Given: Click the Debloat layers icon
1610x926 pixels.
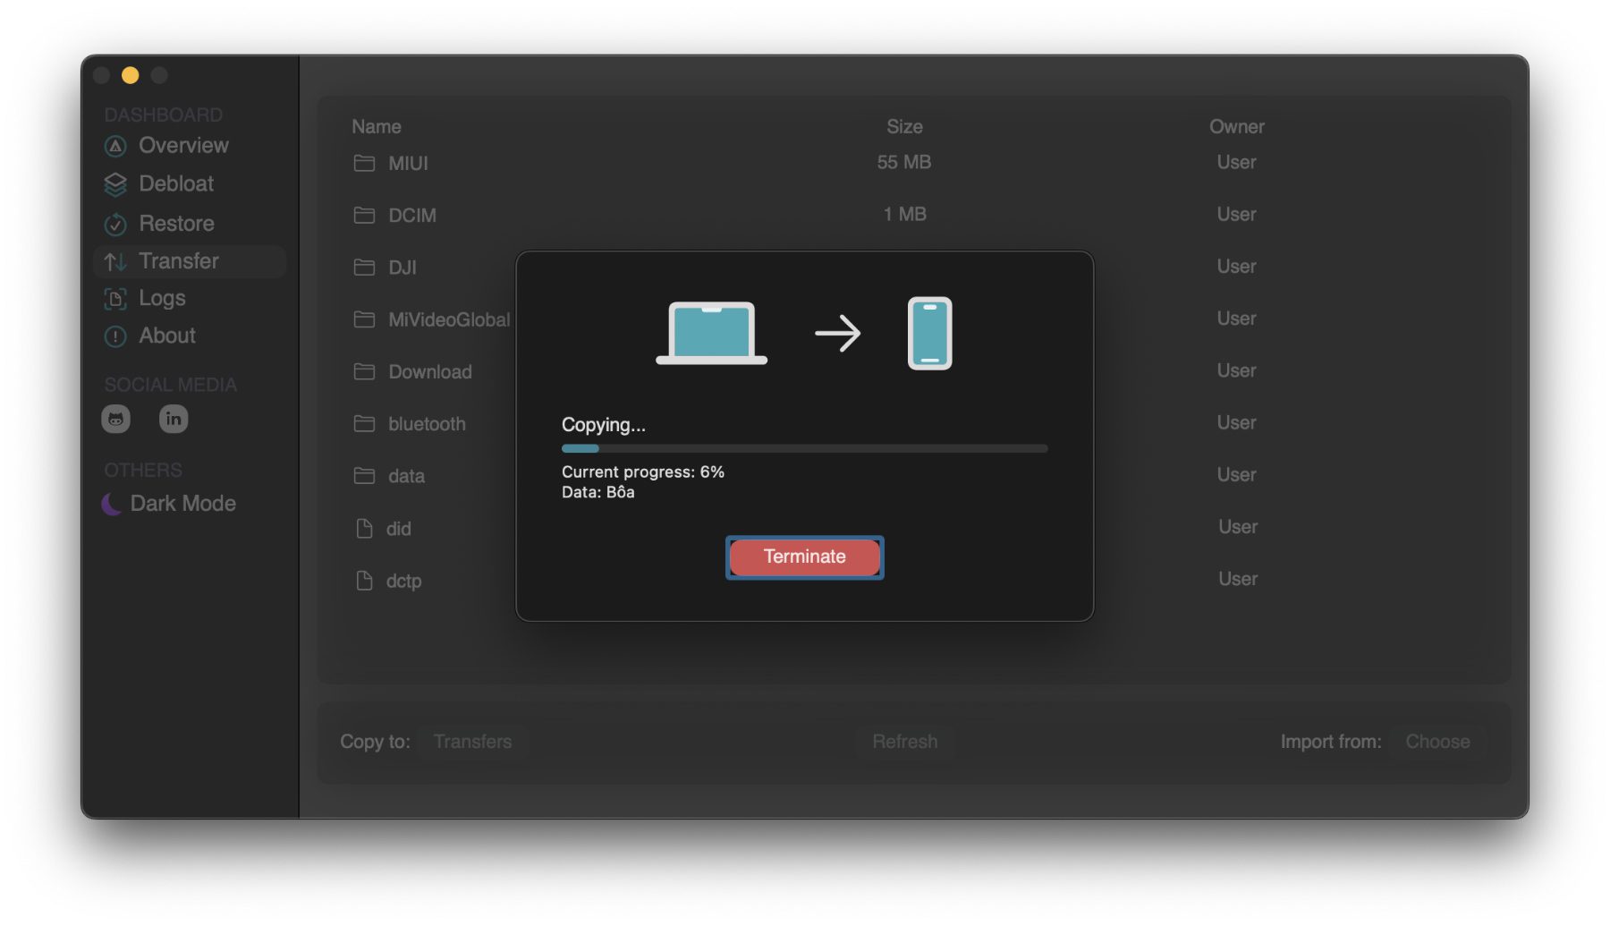Looking at the screenshot, I should [115, 184].
